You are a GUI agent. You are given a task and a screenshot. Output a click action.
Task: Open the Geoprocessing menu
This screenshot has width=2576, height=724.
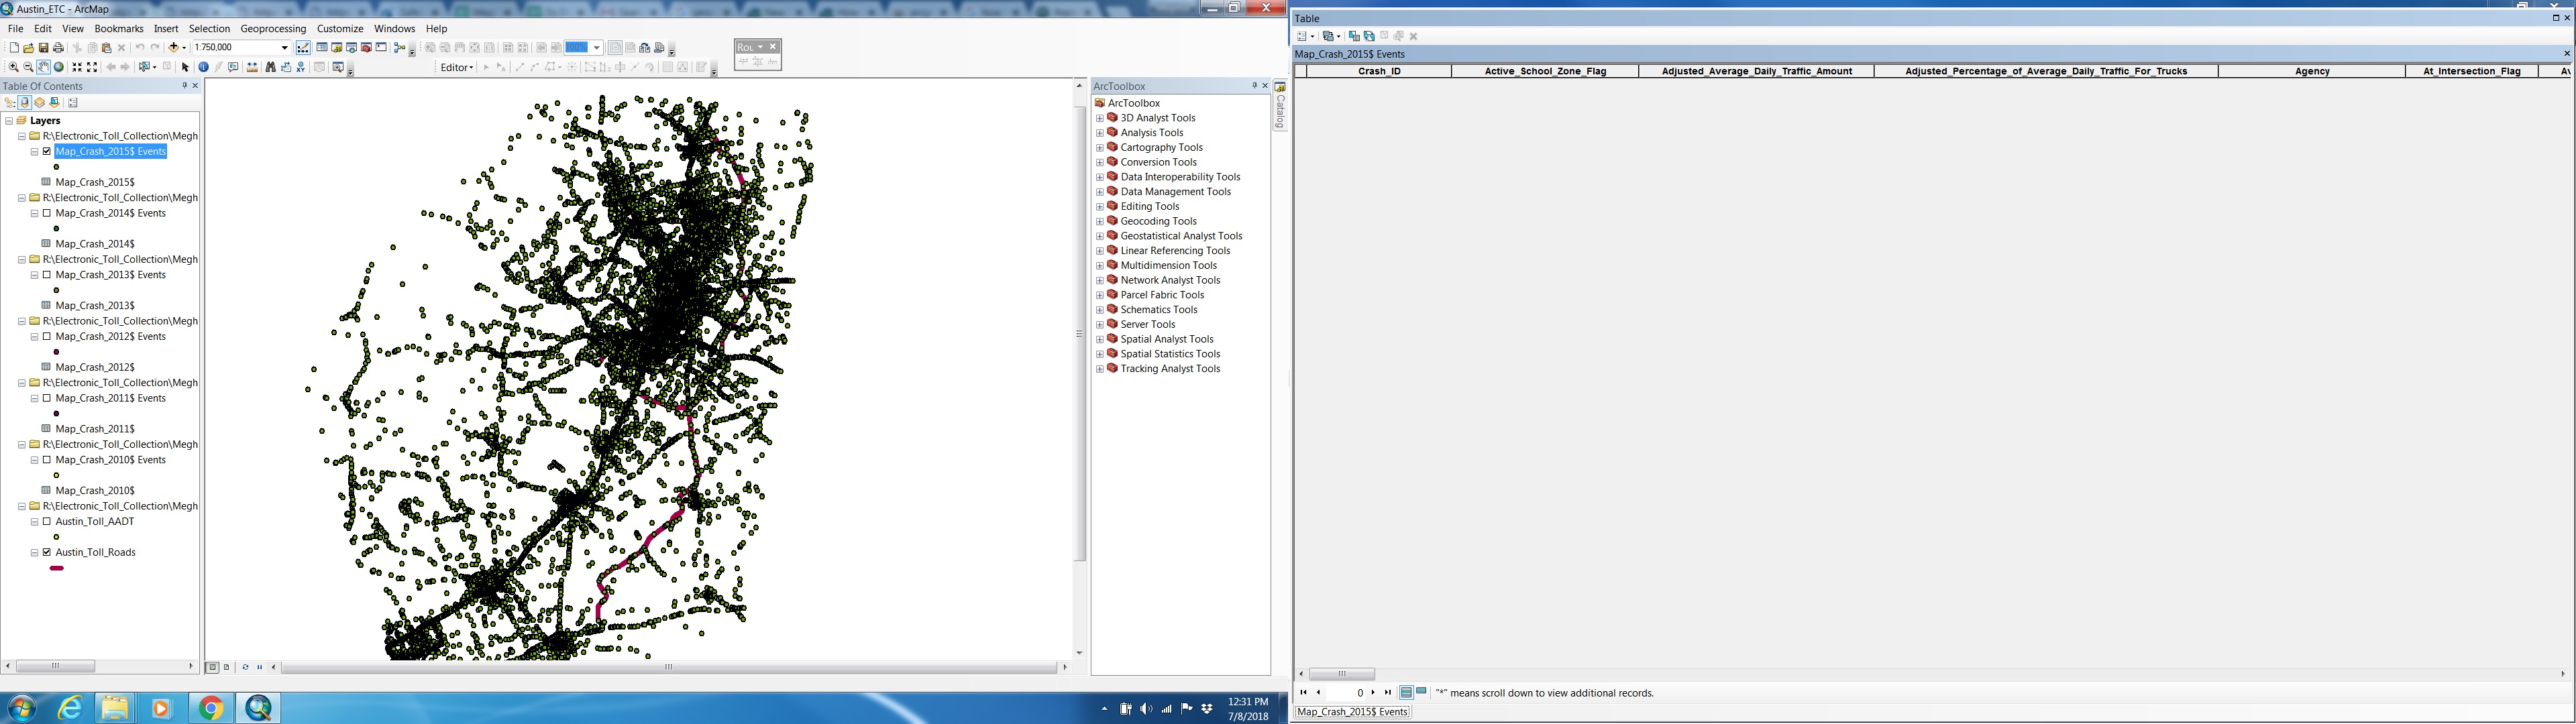coord(272,29)
